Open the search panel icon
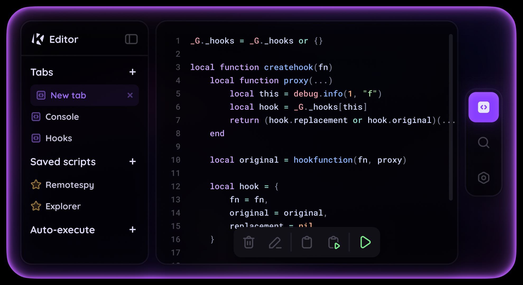The height and width of the screenshot is (285, 523). pyautogui.click(x=483, y=143)
